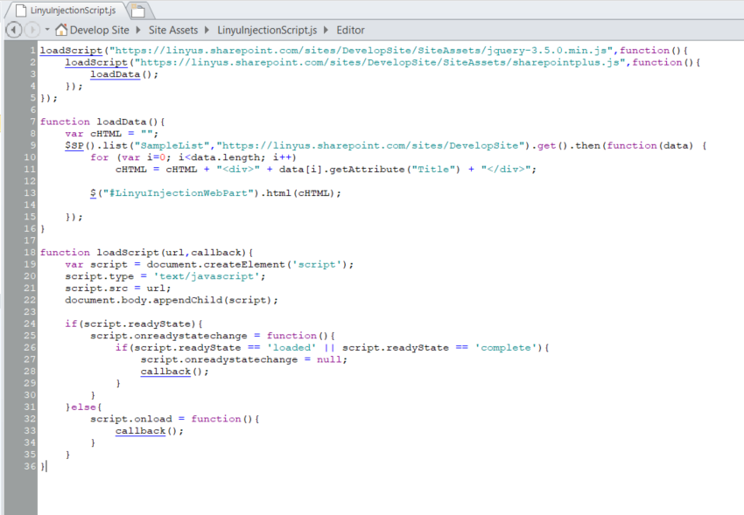The height and width of the screenshot is (515, 744).
Task: Expand the arrow after LinyuInjectionScript.js breadcrumb
Action: point(326,30)
